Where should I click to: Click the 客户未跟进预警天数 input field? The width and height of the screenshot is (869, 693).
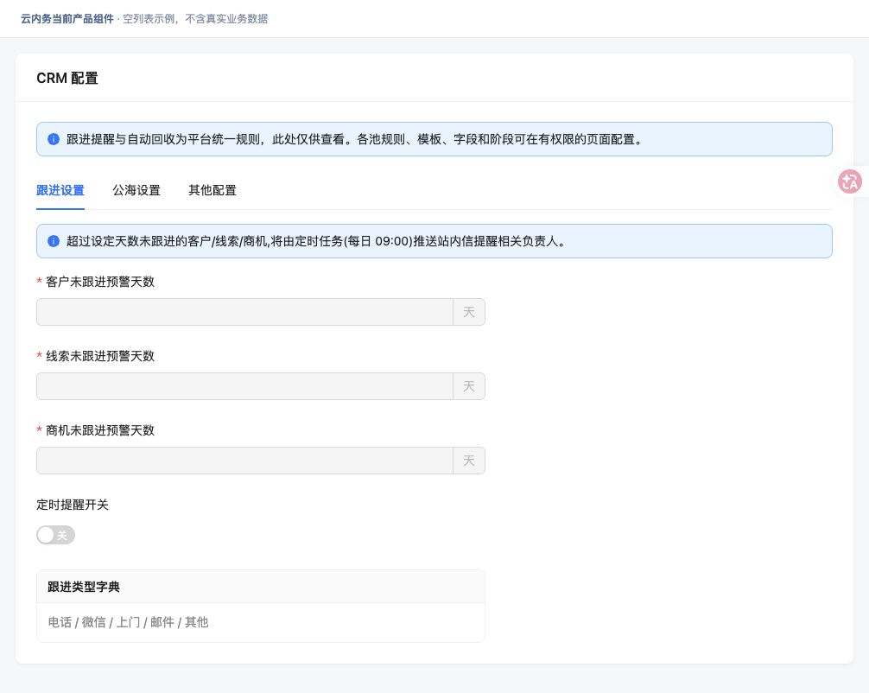pyautogui.click(x=245, y=312)
